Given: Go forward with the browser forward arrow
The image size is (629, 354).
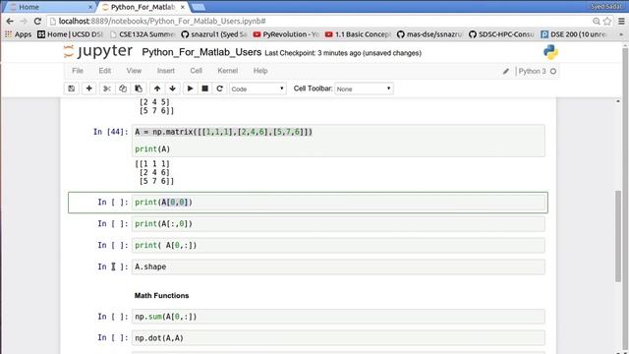Looking at the screenshot, I should (24, 21).
